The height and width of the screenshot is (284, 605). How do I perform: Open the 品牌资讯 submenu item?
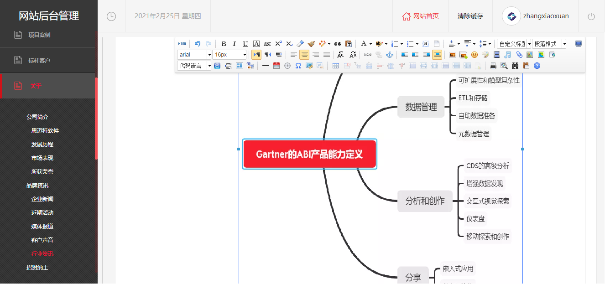tap(37, 186)
